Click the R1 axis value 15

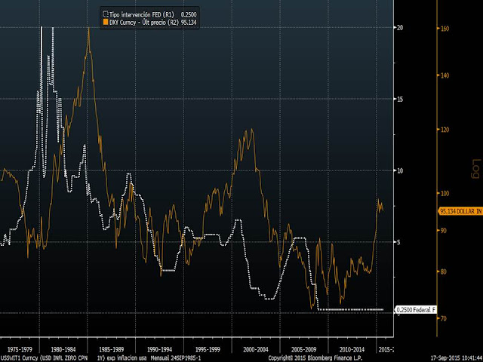coord(400,99)
